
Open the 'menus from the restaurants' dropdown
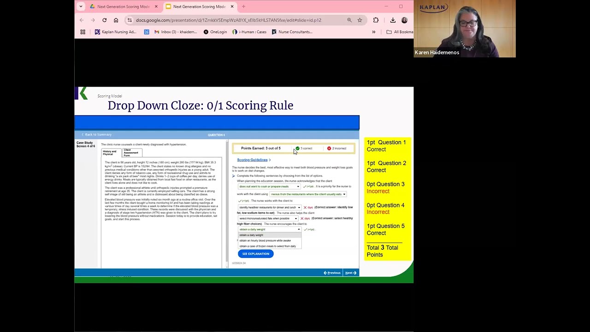coord(307,194)
